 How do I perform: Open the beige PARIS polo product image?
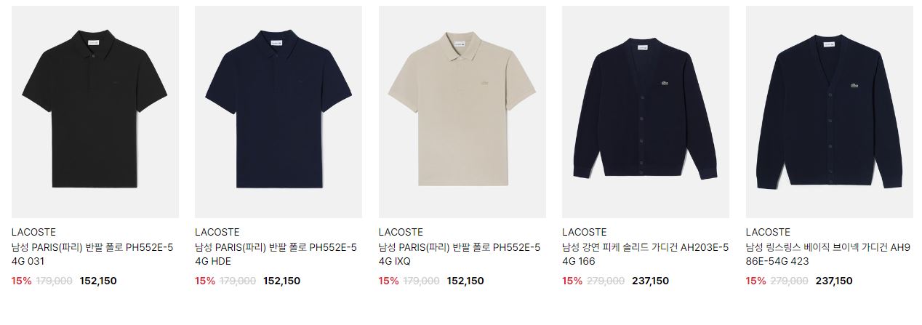(462, 112)
